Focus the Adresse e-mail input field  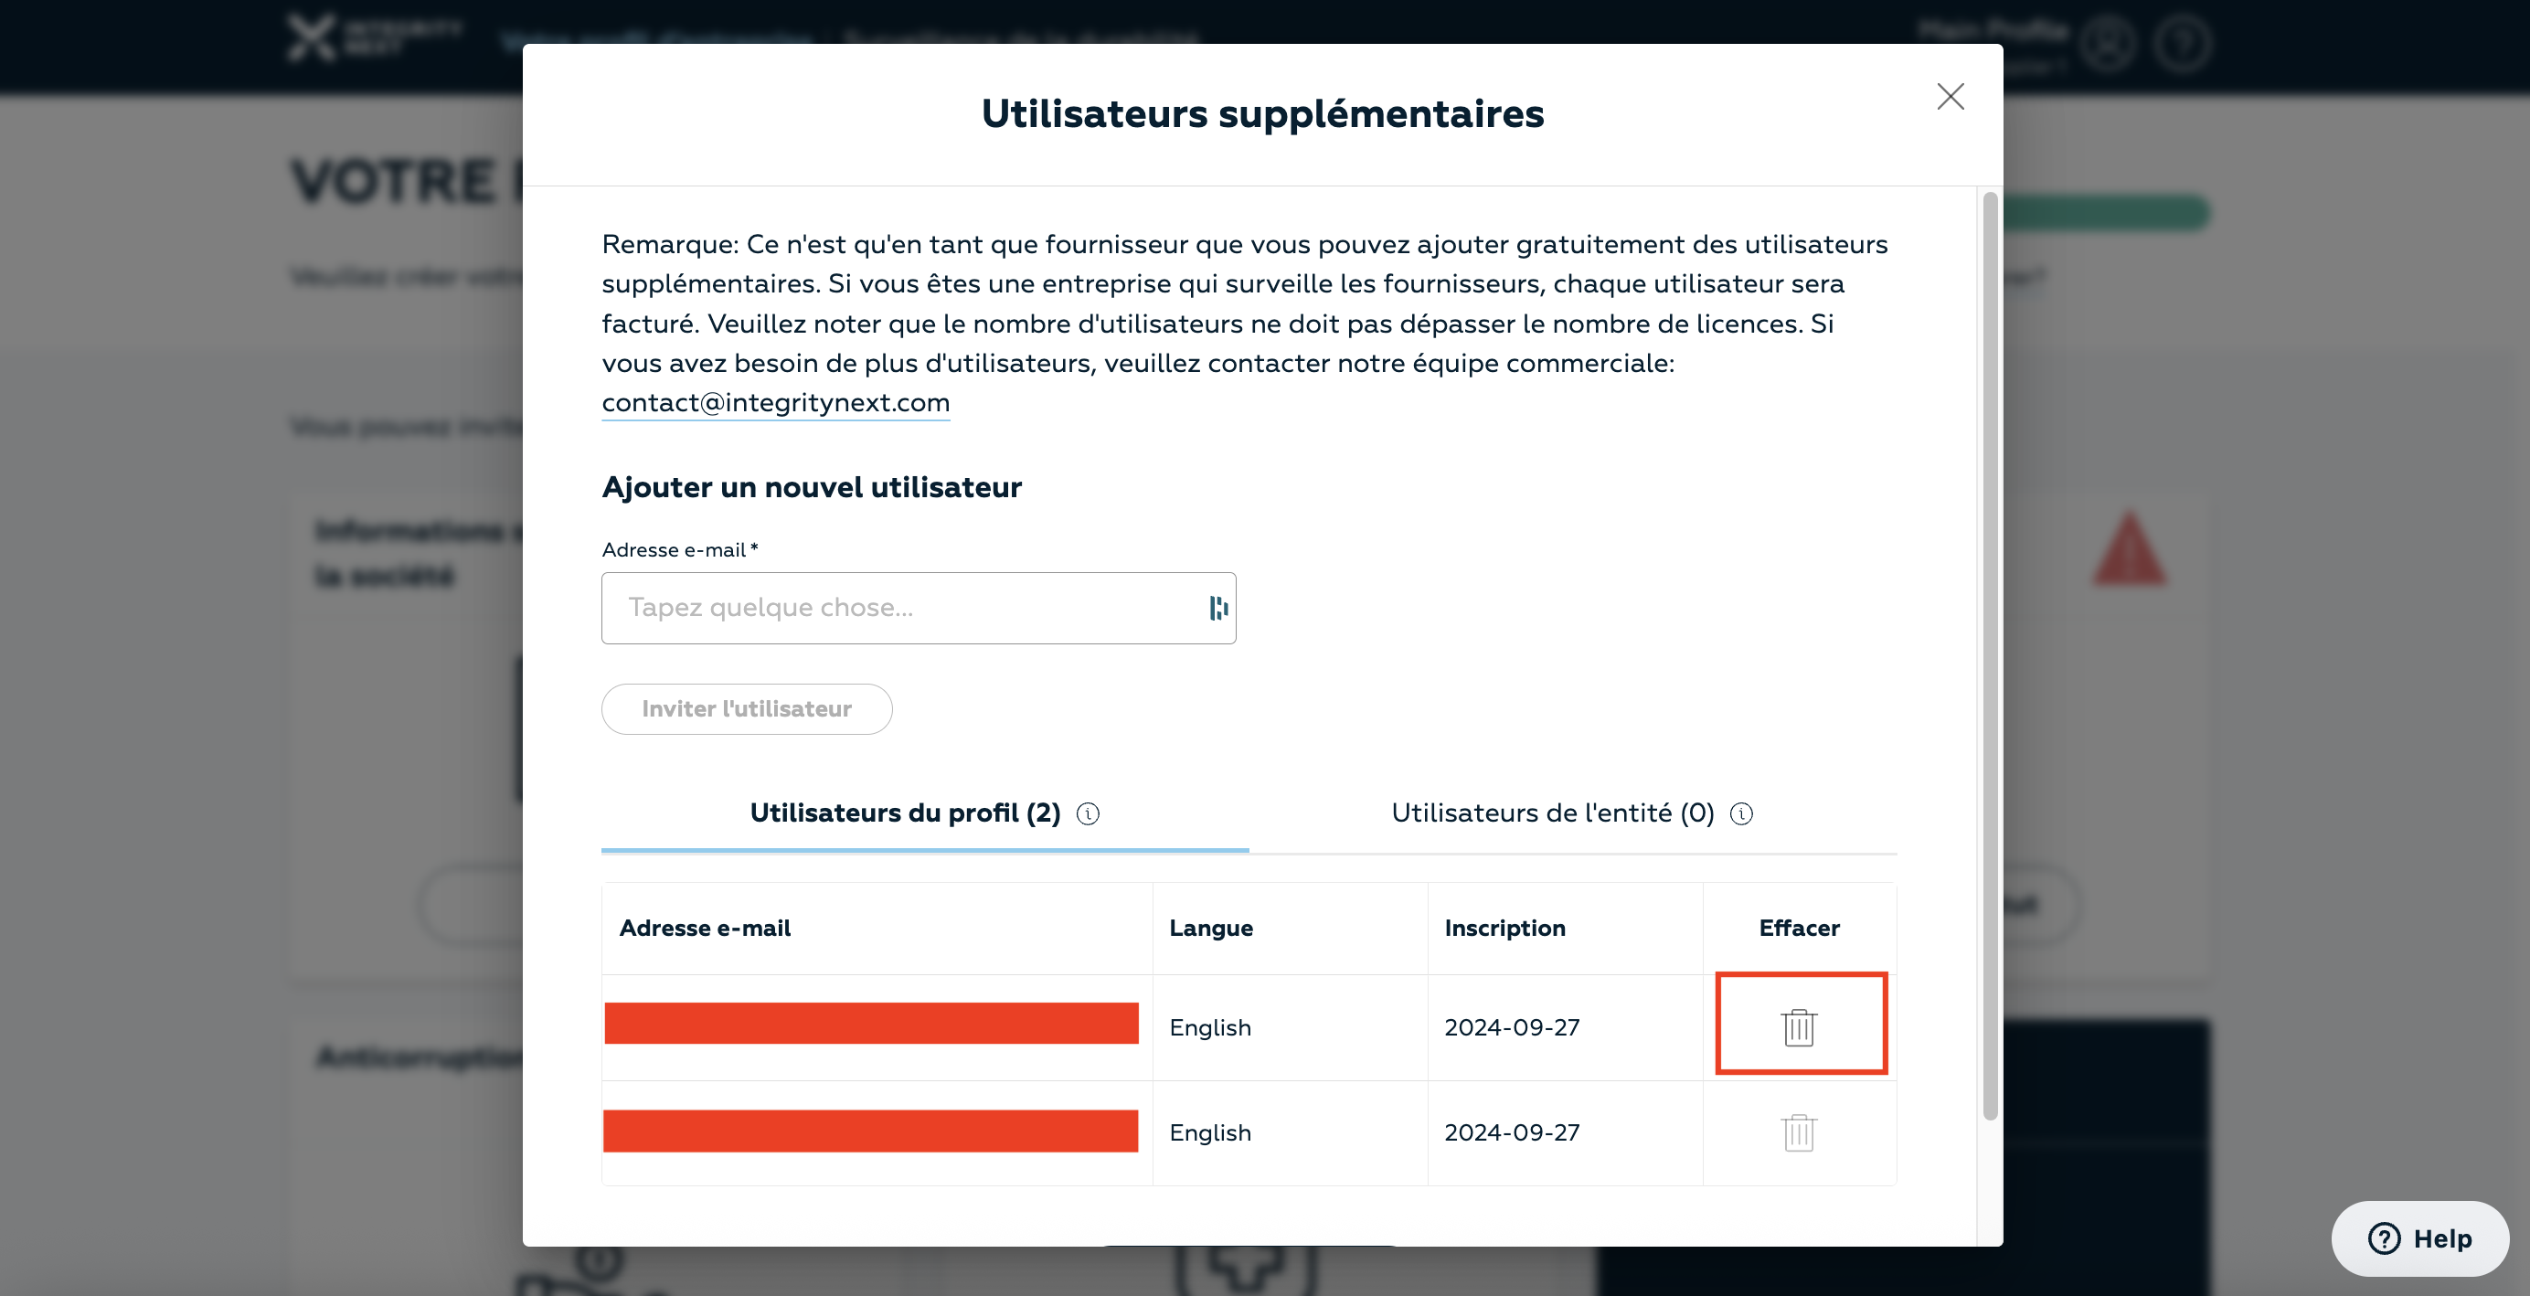[919, 608]
